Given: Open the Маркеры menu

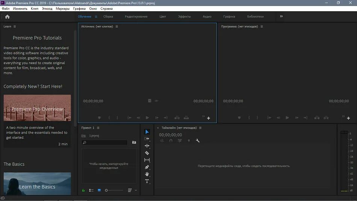Looking at the screenshot, I should tap(63, 9).
